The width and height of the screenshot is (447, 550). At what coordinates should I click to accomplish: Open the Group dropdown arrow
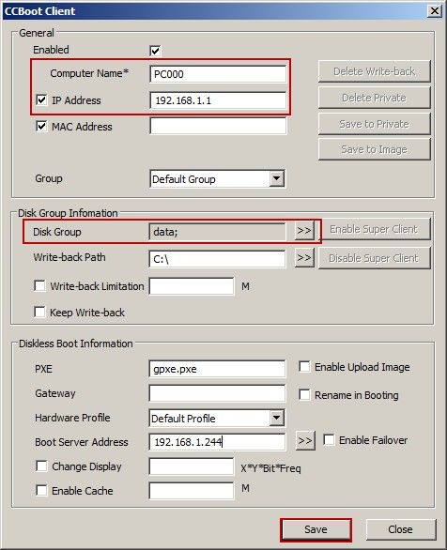277,179
